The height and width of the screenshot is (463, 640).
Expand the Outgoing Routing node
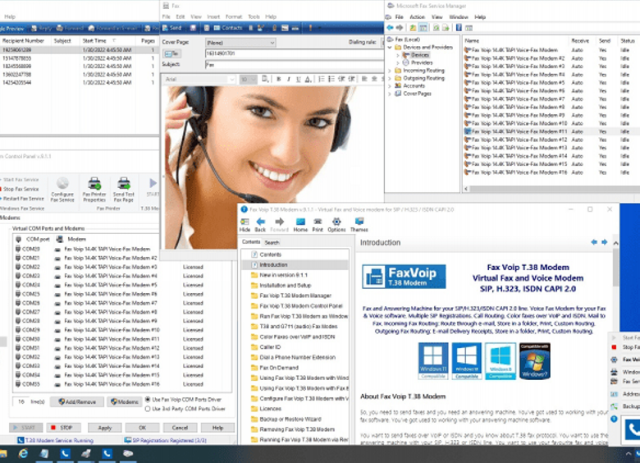(x=390, y=78)
